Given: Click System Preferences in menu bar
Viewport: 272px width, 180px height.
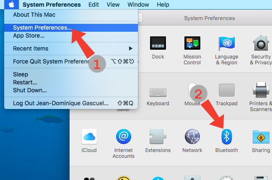Looking at the screenshot, I should click(52, 5).
